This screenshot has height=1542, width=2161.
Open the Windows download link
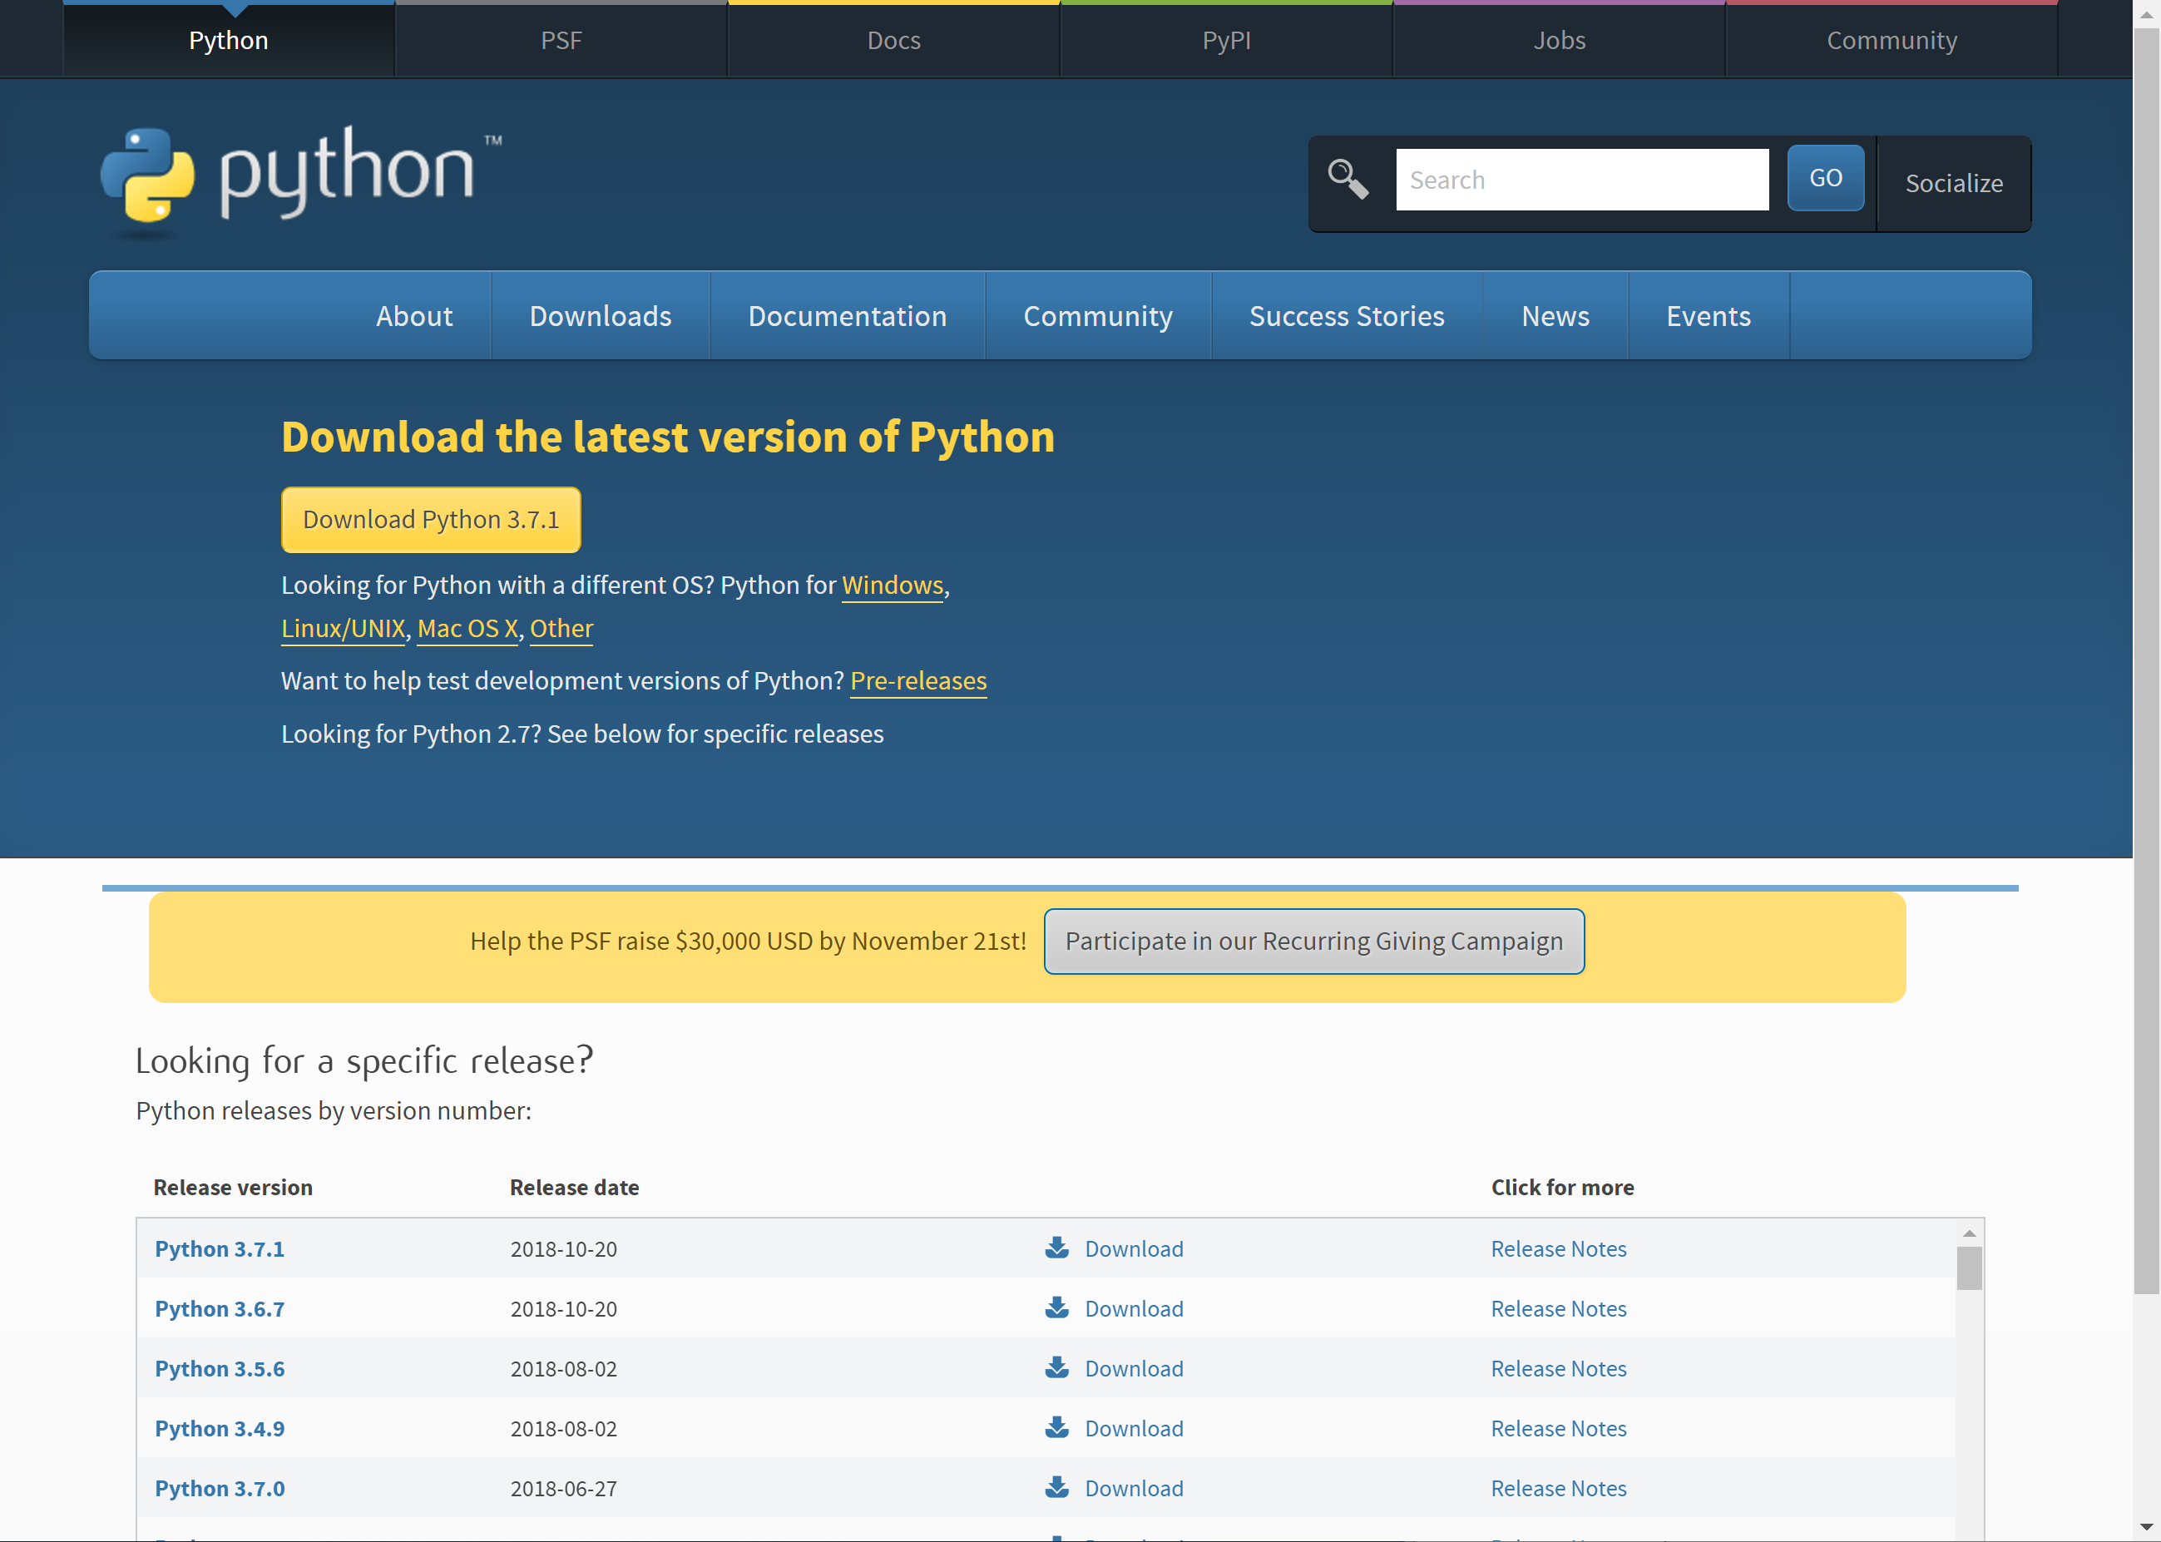pos(893,585)
